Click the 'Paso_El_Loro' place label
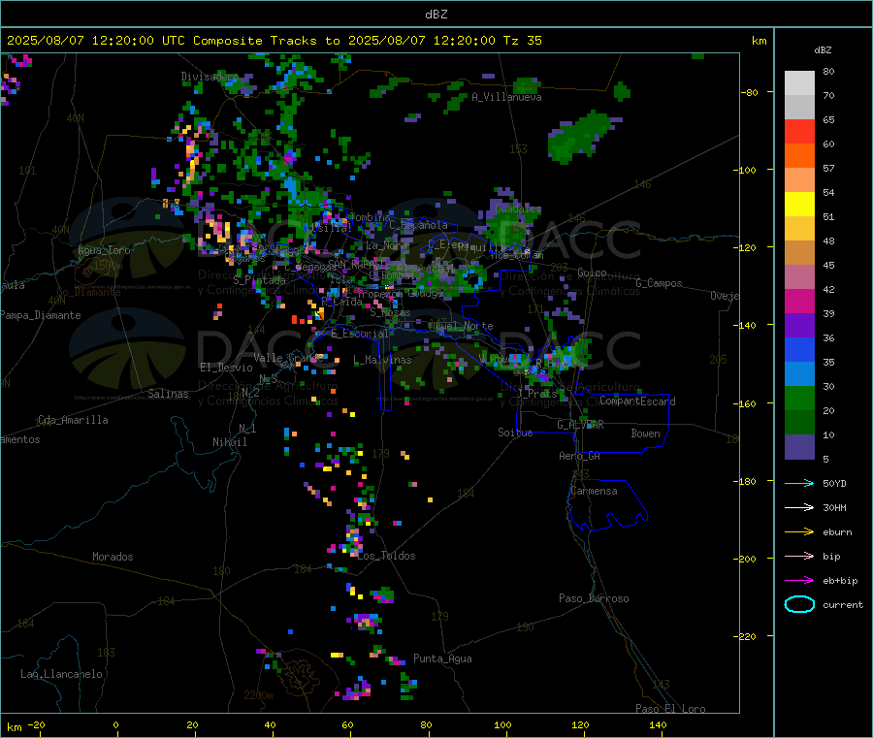The width and height of the screenshot is (873, 738). point(670,709)
